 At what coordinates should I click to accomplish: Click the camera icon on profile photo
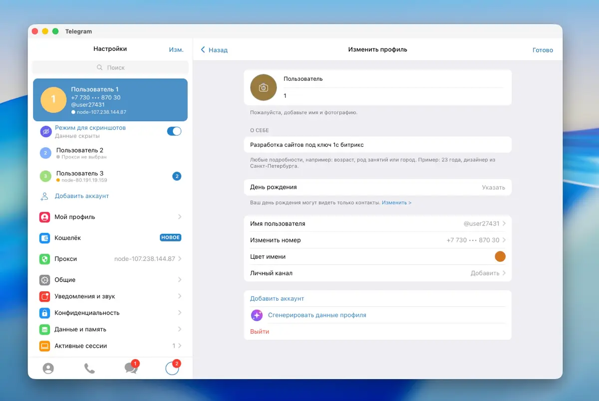[264, 88]
